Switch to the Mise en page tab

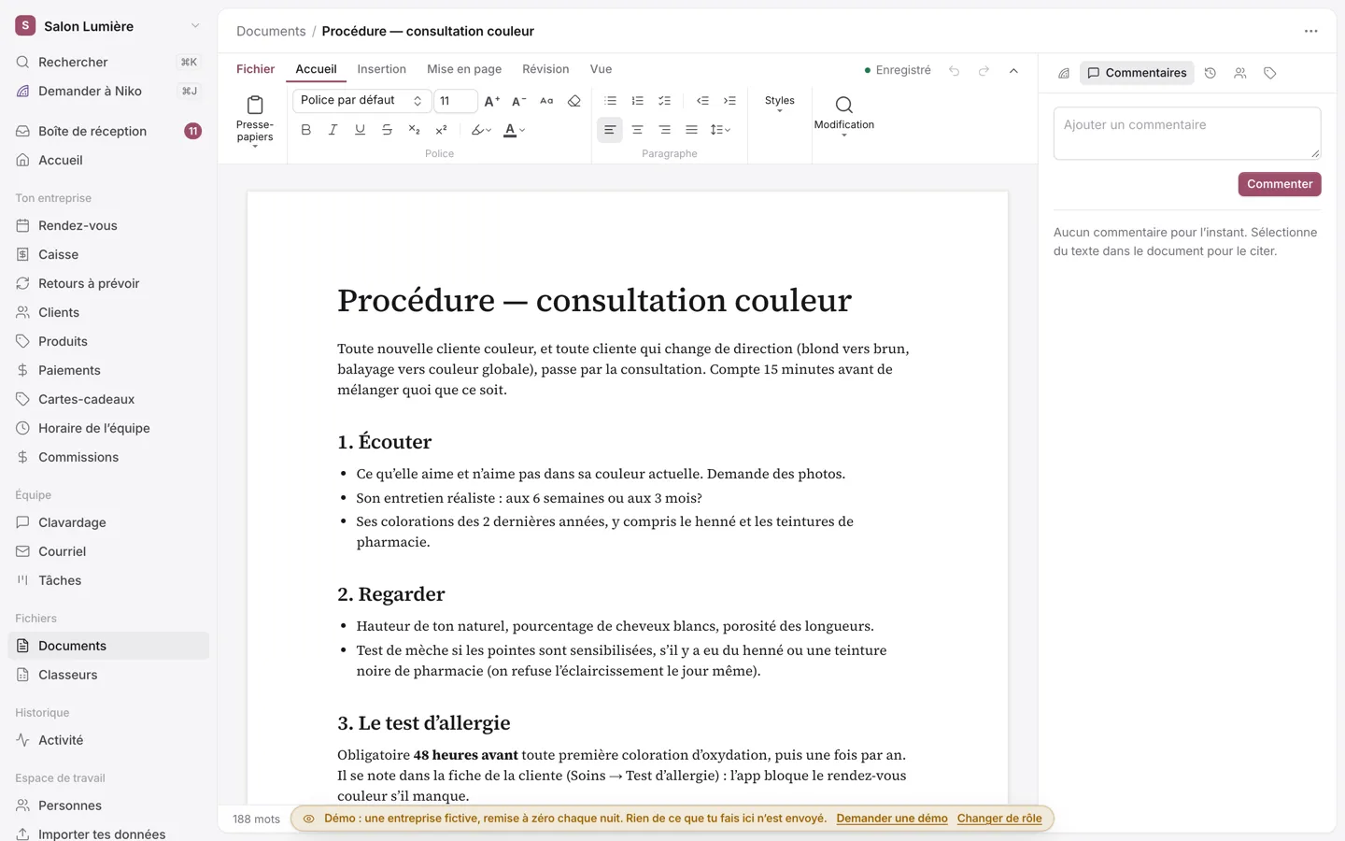pos(464,69)
